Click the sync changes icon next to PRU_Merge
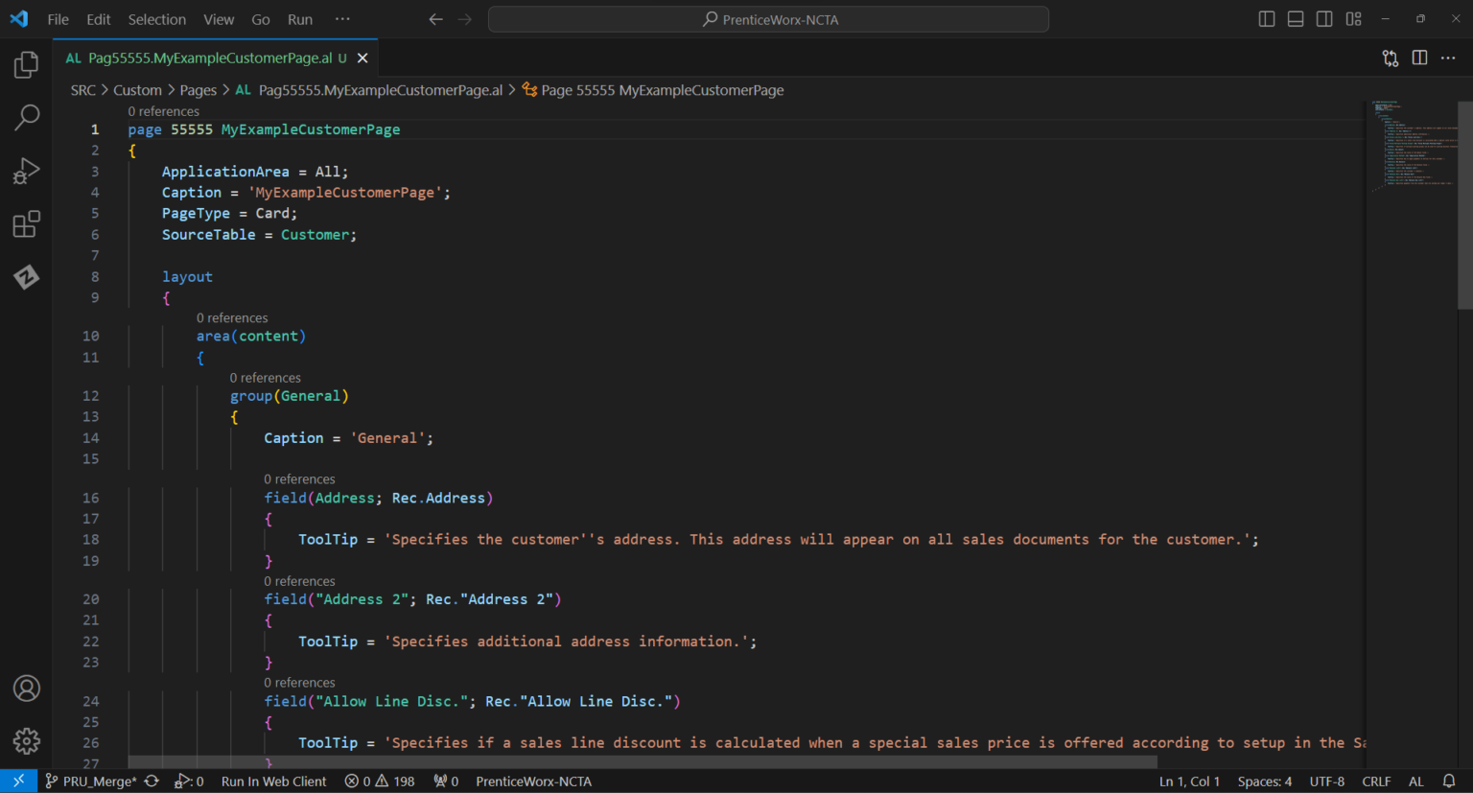This screenshot has height=793, width=1473. pos(151,781)
